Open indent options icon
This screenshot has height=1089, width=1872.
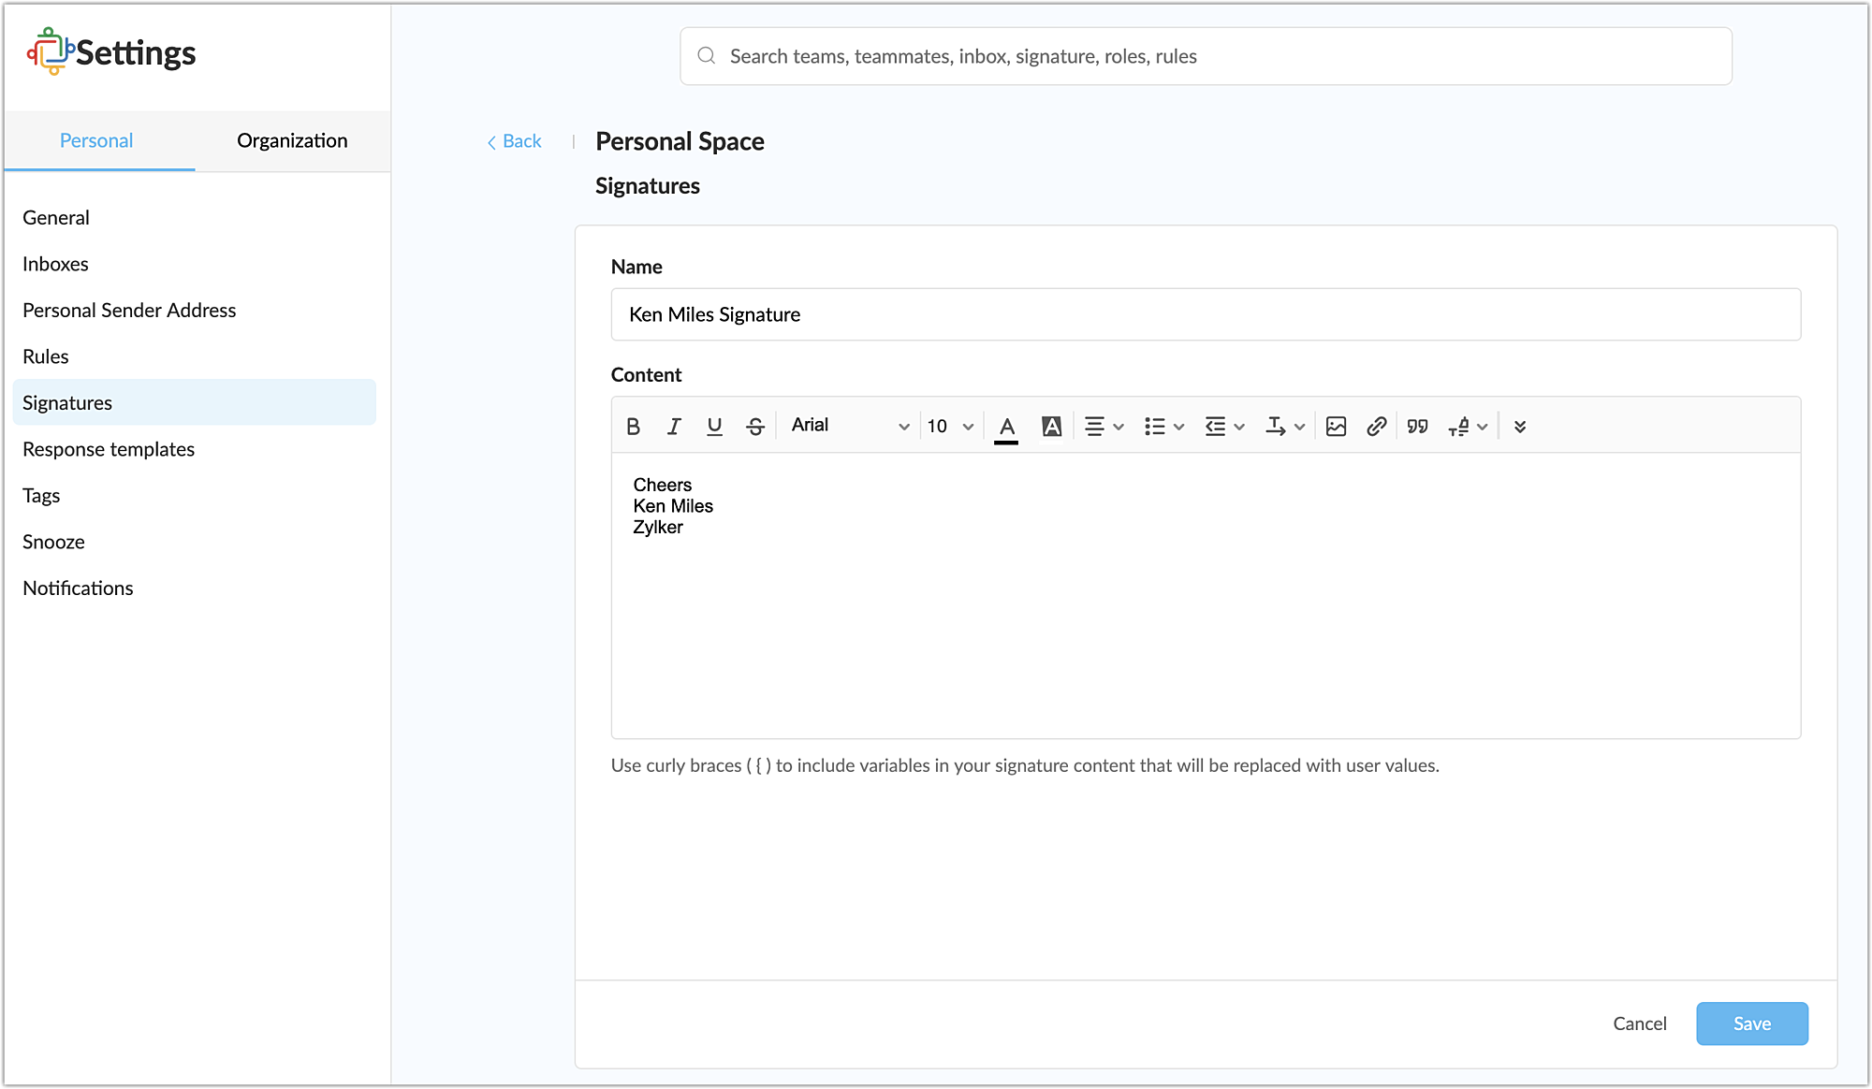1224,427
